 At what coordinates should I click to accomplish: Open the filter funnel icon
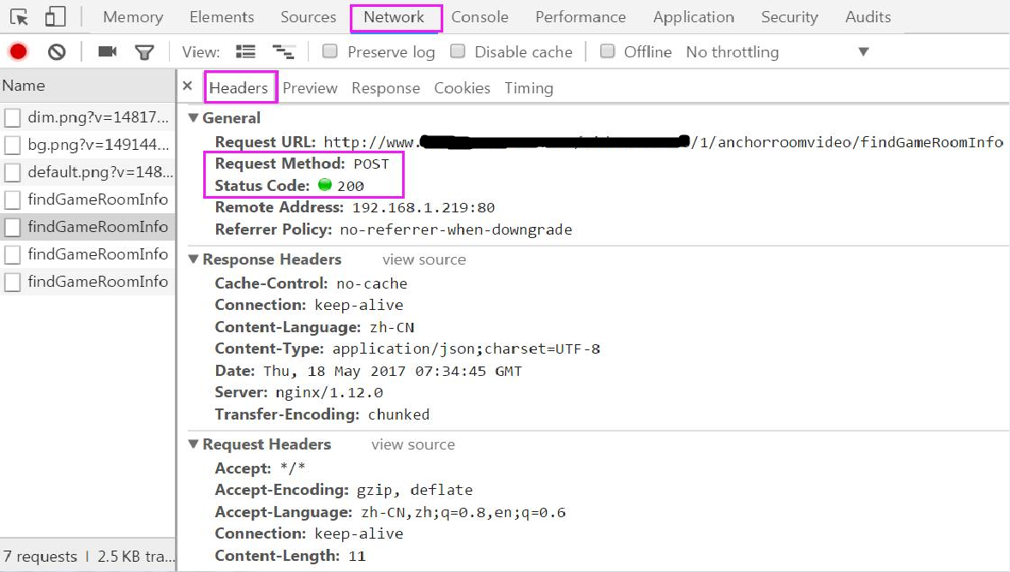click(144, 52)
